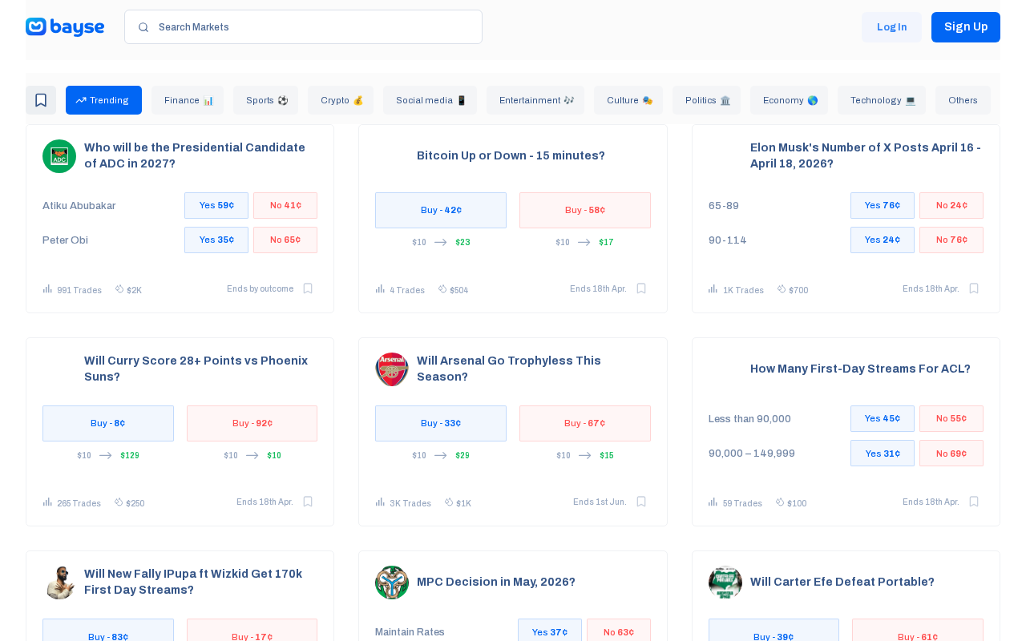This screenshot has width=1026, height=641.
Task: Open the saved bookmarks filter
Action: point(41,100)
